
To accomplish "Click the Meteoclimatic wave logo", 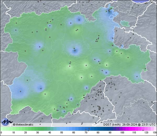I will [7, 122].
